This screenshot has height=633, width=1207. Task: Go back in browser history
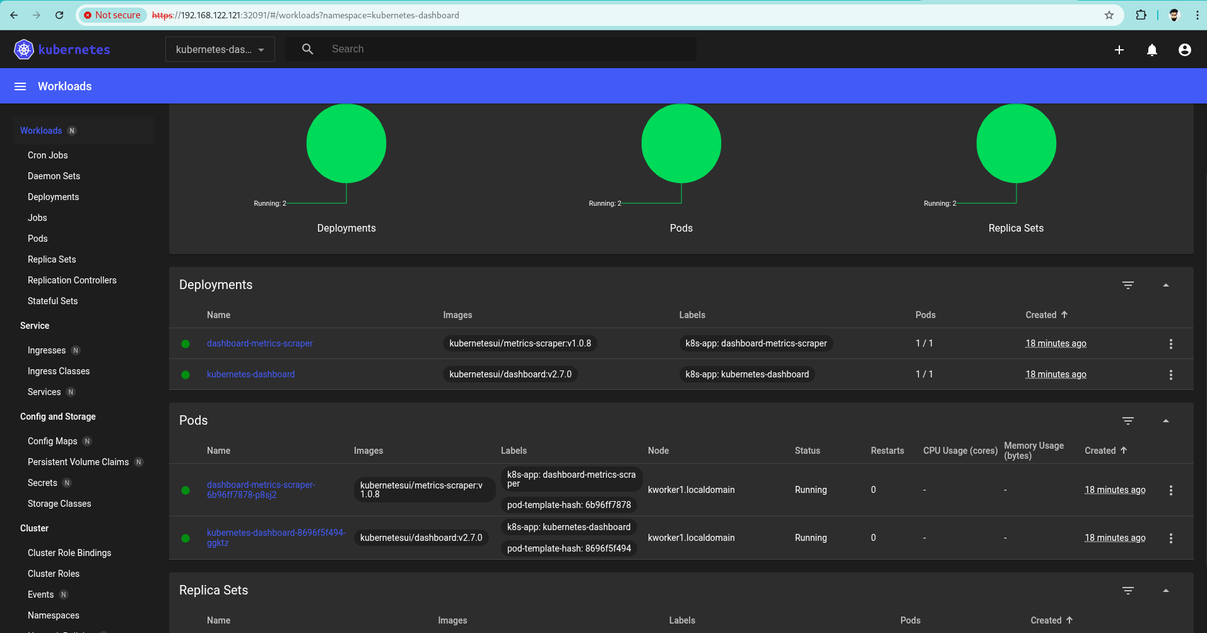point(14,15)
